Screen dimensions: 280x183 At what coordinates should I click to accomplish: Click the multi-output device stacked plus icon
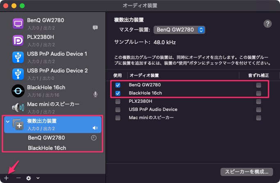coord(18,124)
